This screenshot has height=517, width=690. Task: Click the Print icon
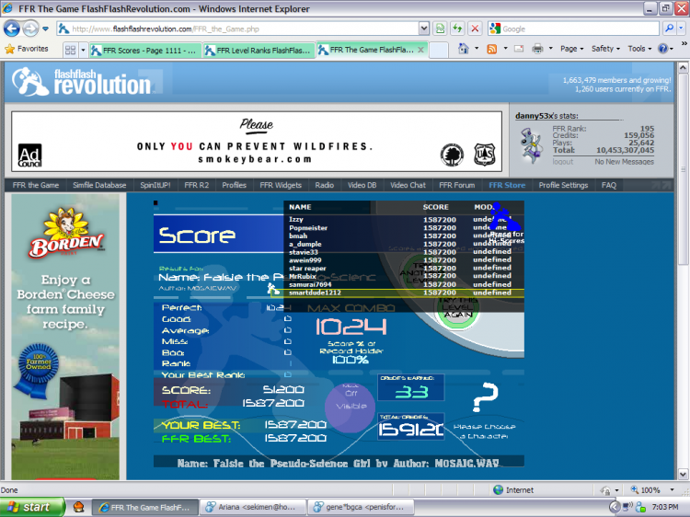coord(537,49)
